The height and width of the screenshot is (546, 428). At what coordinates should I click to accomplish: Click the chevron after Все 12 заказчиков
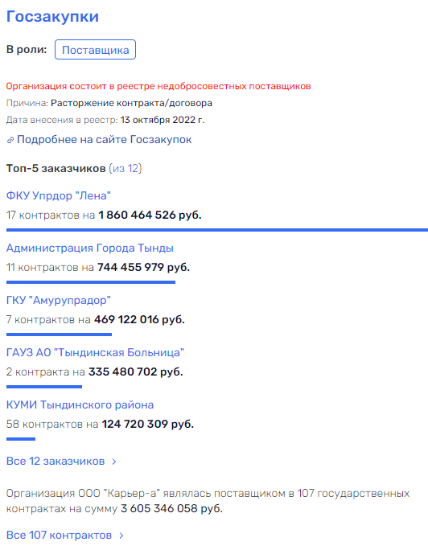(x=114, y=462)
